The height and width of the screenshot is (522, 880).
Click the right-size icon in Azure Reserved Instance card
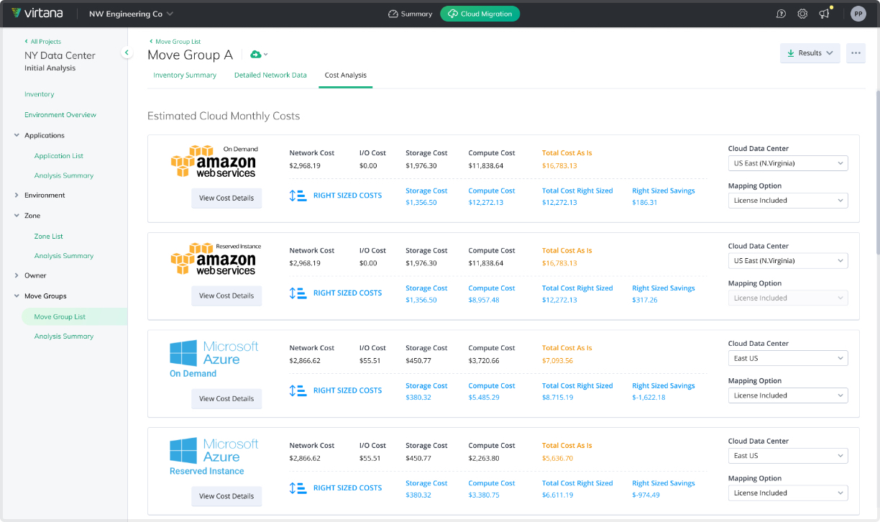pos(298,487)
